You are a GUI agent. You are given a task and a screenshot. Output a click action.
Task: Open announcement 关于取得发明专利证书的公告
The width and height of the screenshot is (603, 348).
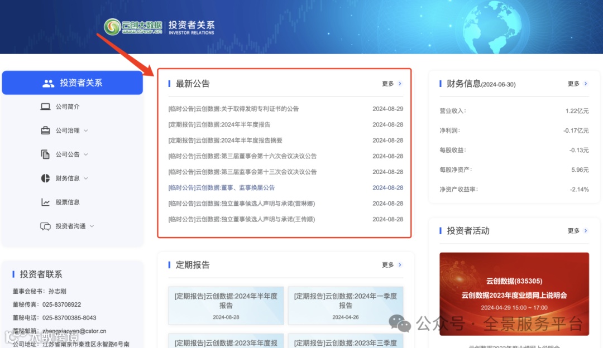point(233,109)
